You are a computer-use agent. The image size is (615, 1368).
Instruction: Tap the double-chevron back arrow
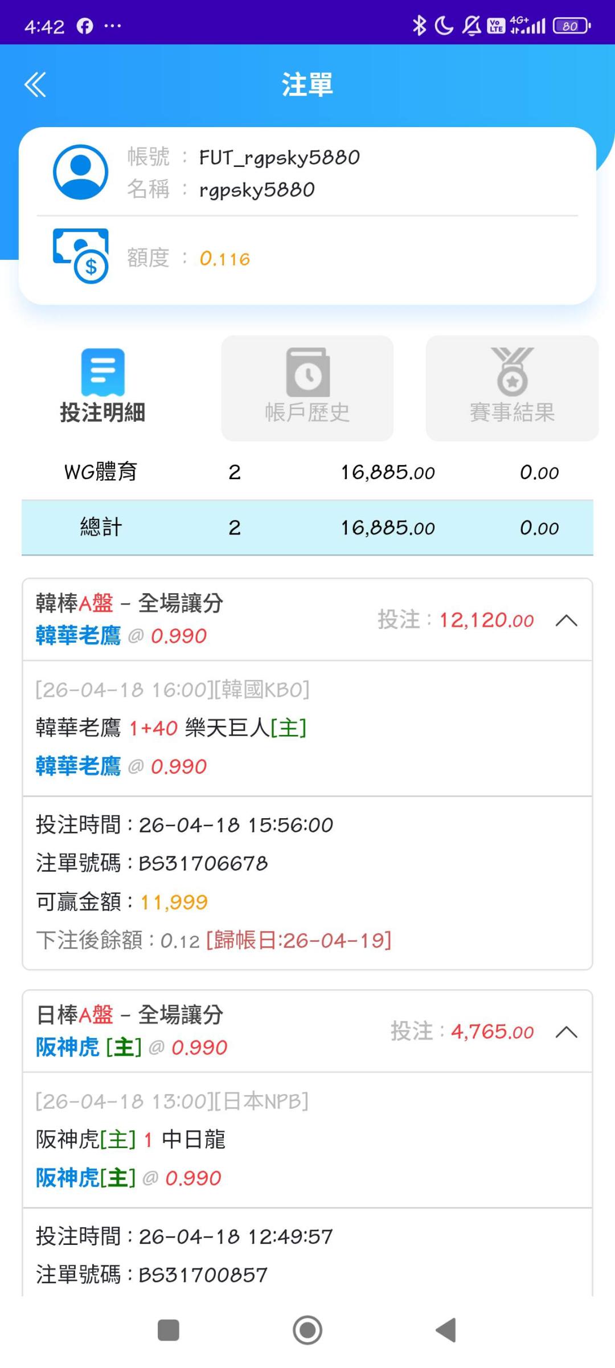(35, 85)
